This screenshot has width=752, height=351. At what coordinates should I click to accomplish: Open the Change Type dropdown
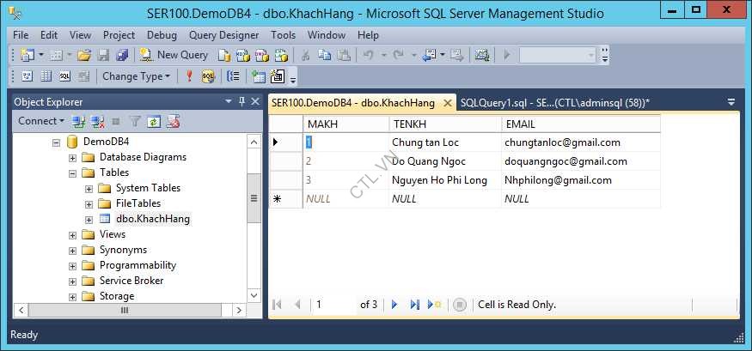point(137,76)
